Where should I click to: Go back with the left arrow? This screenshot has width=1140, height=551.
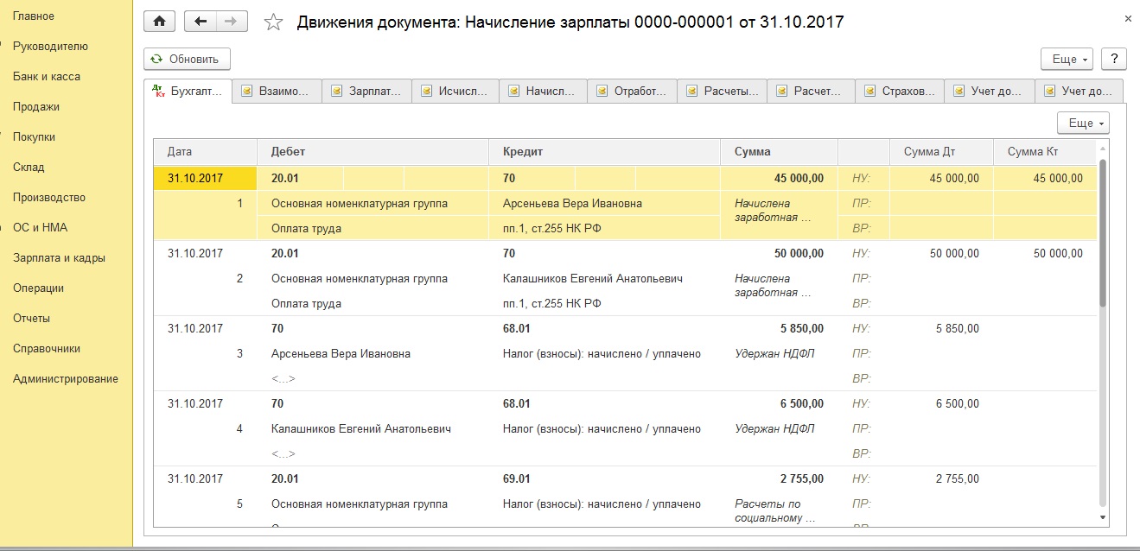201,22
